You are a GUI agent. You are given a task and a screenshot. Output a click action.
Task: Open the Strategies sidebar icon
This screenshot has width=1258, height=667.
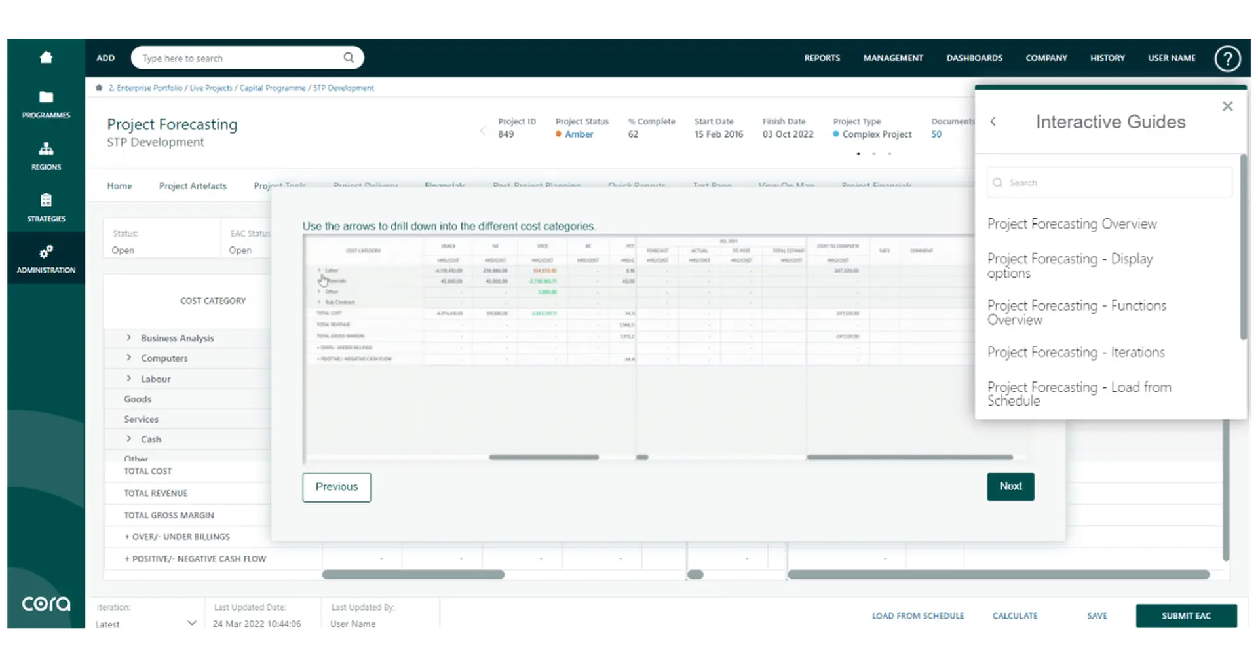click(46, 200)
